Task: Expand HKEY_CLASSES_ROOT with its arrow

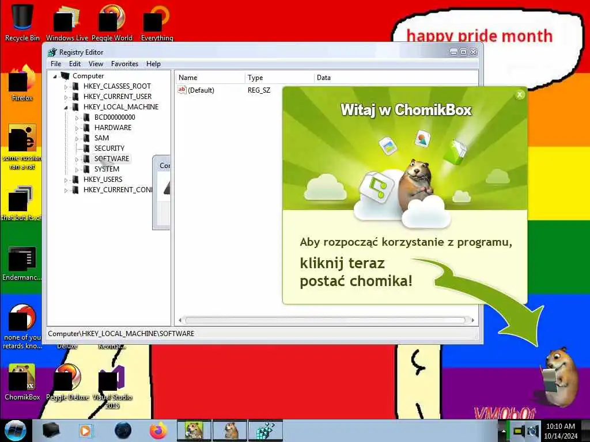Action: (66, 87)
